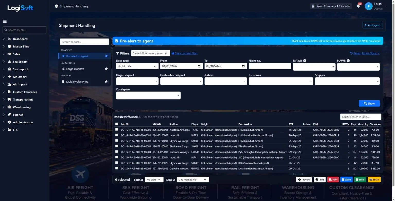
Task: Click the Administration gear icon
Action: coord(10,122)
